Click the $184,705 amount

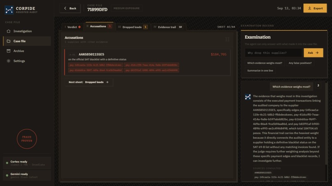[x=218, y=55]
